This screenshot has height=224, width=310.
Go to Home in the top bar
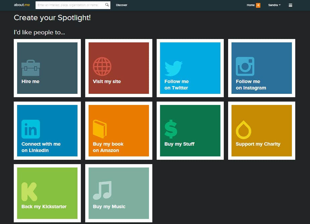[x=251, y=5]
